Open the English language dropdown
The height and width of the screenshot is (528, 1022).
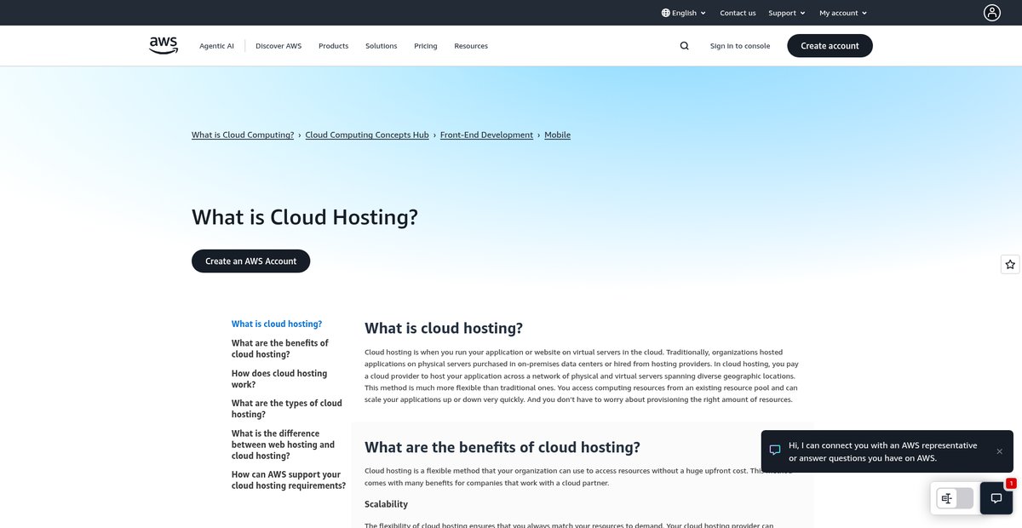pyautogui.click(x=684, y=13)
